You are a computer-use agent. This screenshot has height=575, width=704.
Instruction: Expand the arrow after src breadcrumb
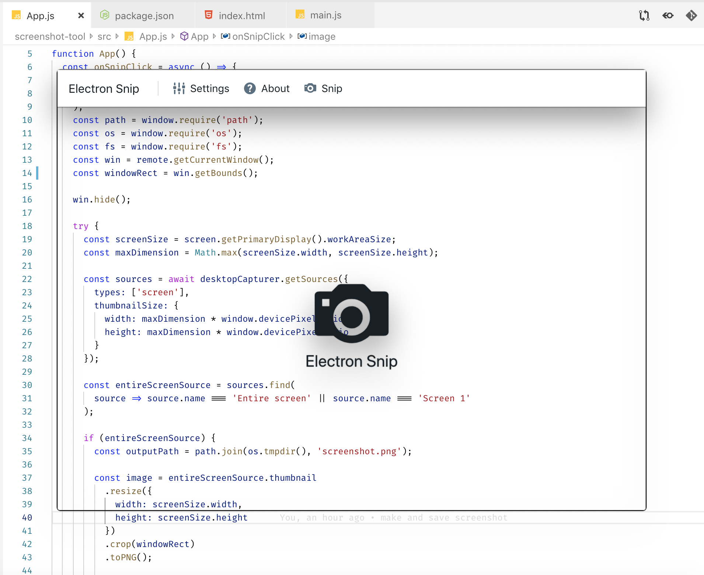[117, 36]
